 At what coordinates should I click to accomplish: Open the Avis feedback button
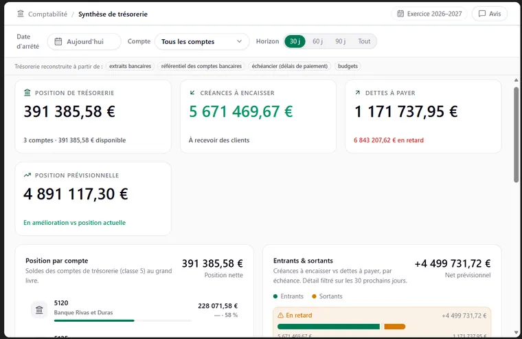(490, 14)
